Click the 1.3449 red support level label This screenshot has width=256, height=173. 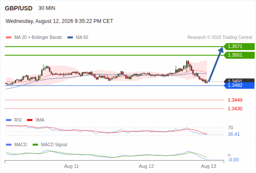click(x=235, y=100)
